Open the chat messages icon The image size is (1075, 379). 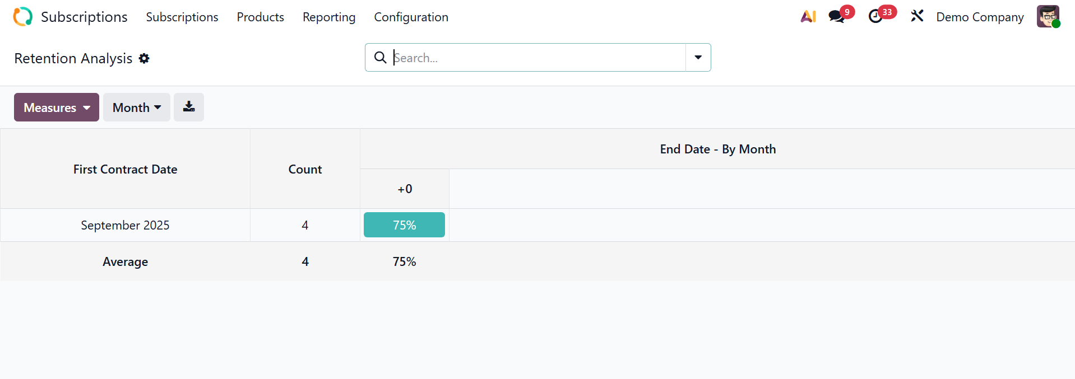tap(837, 17)
